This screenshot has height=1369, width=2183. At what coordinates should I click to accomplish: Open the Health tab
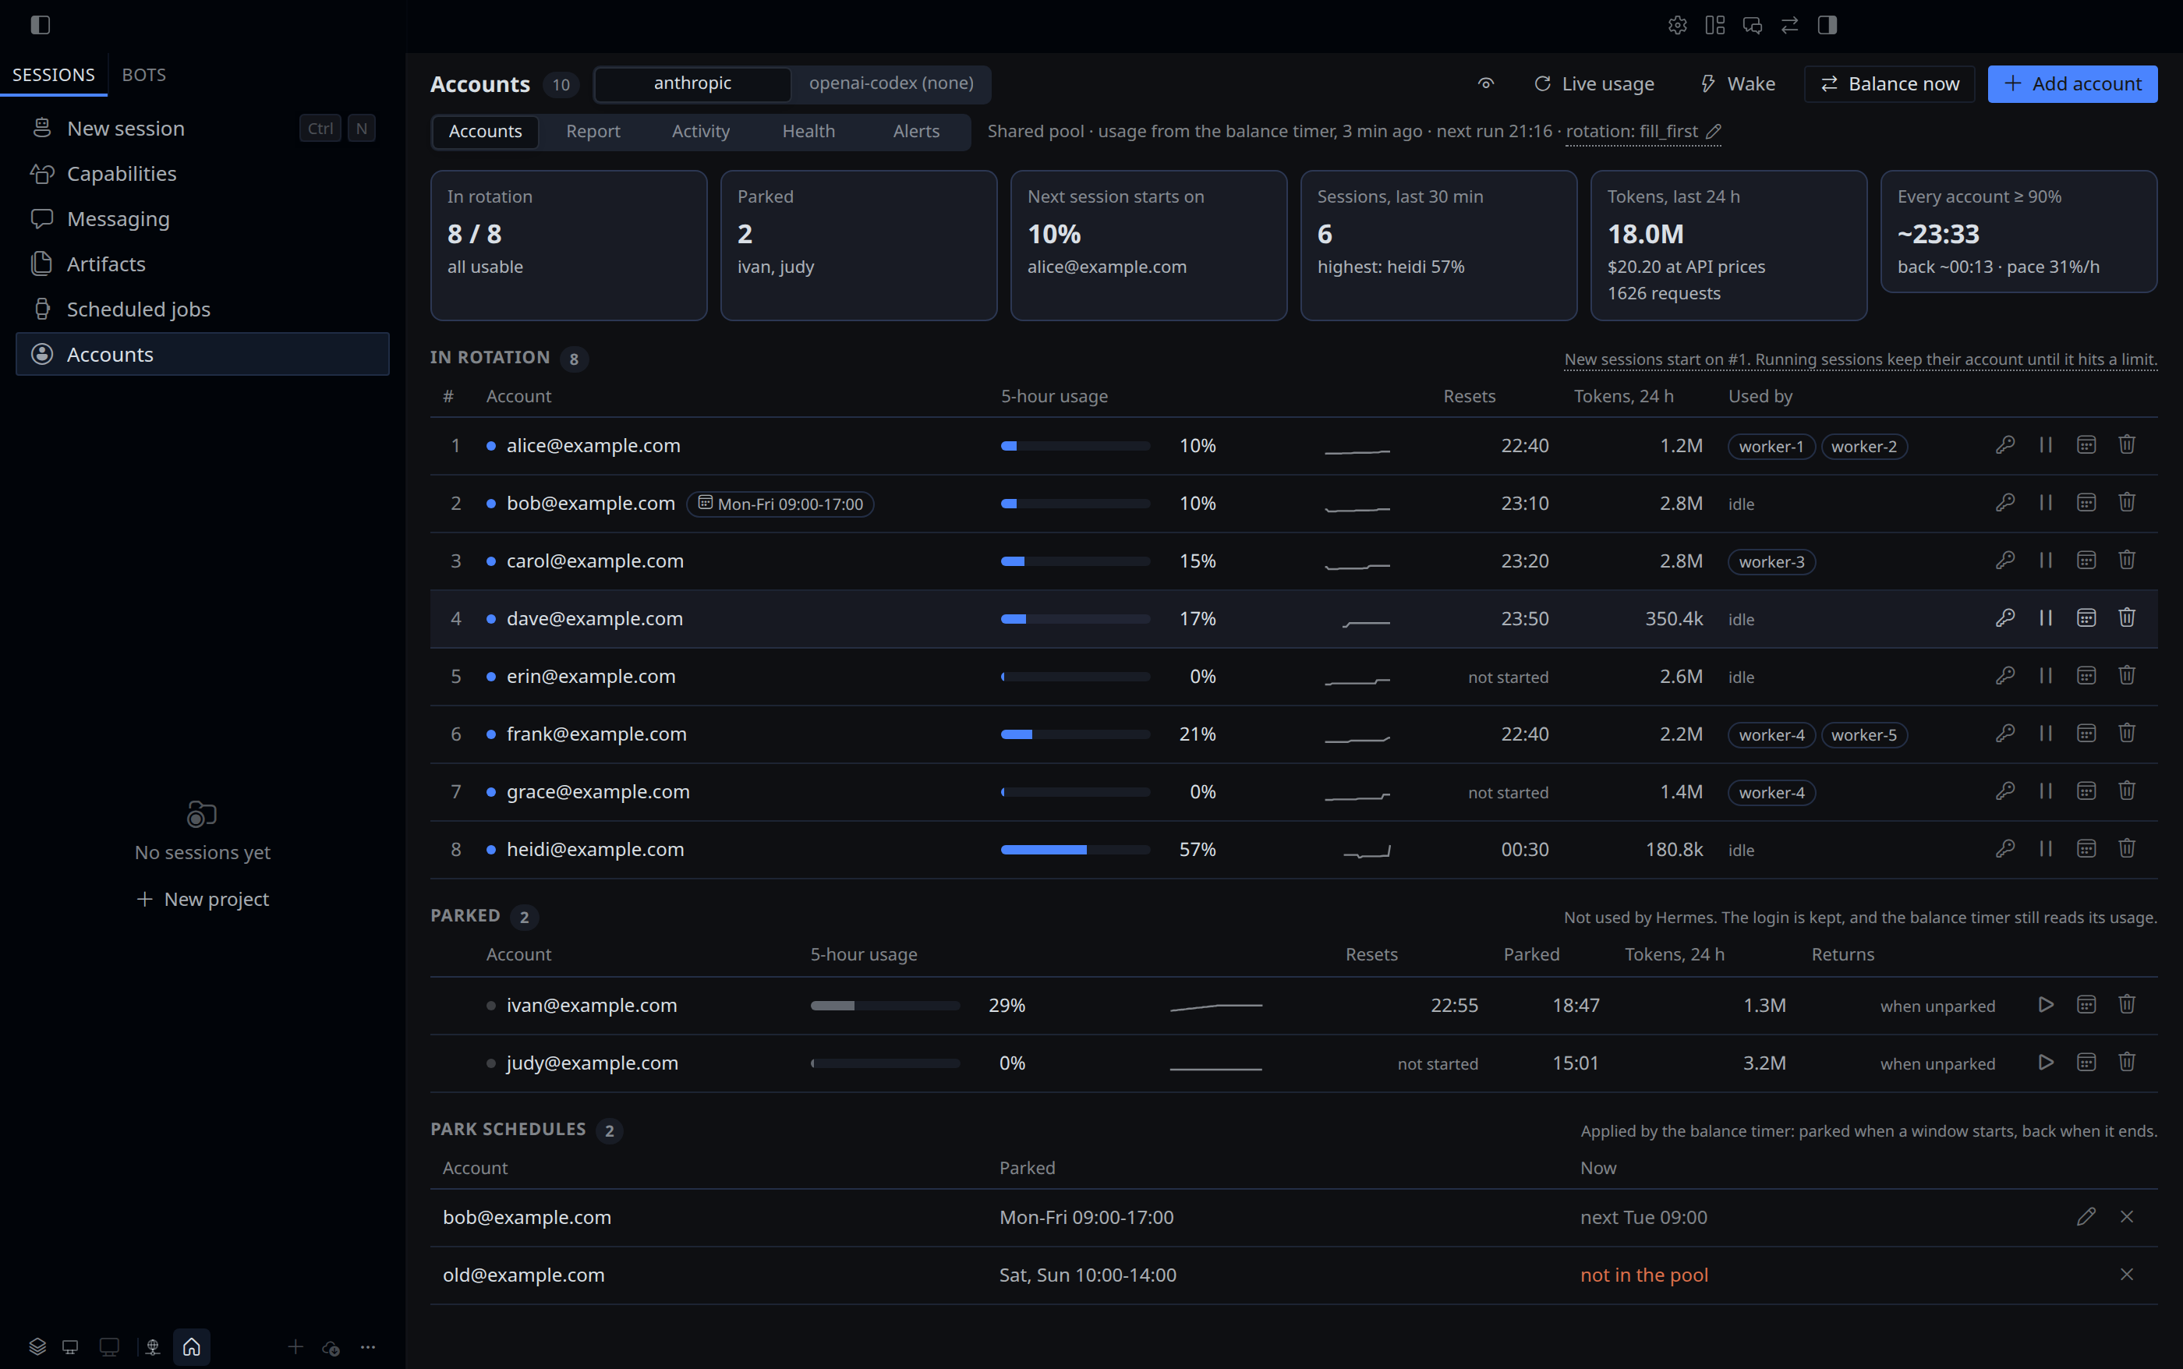tap(808, 131)
